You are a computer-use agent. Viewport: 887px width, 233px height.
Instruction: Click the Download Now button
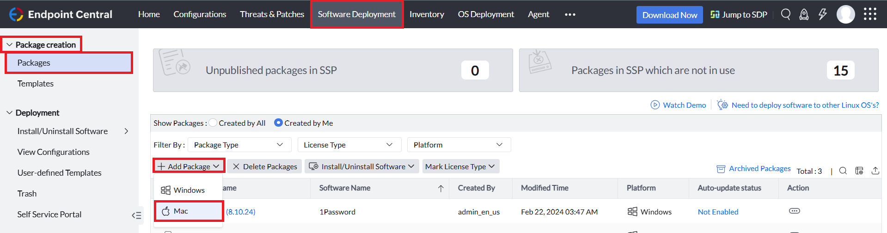tap(669, 15)
